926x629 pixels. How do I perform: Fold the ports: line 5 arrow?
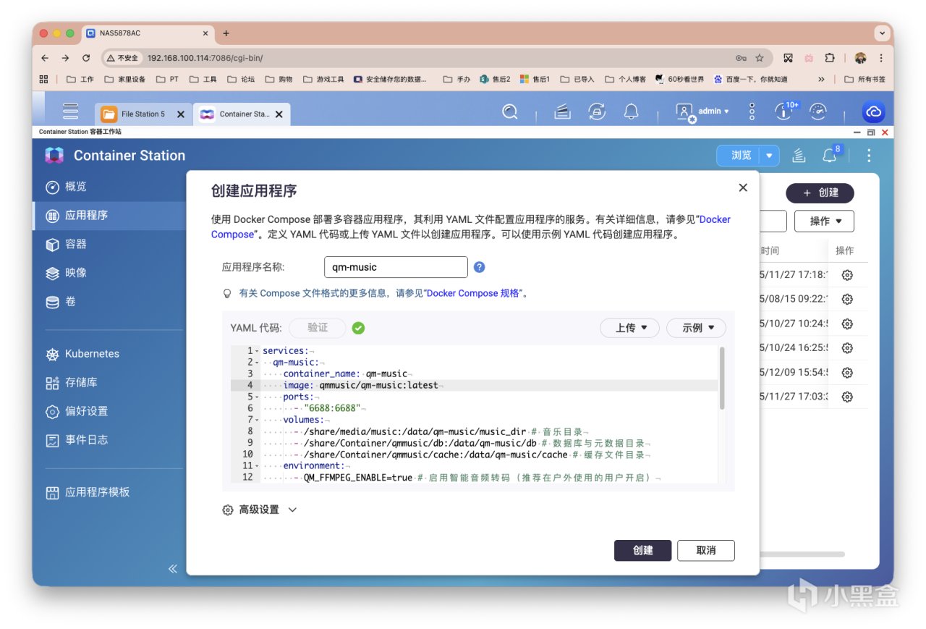point(258,397)
